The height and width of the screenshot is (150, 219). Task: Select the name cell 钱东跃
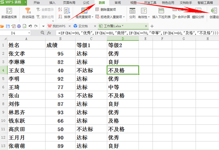tap(26, 121)
